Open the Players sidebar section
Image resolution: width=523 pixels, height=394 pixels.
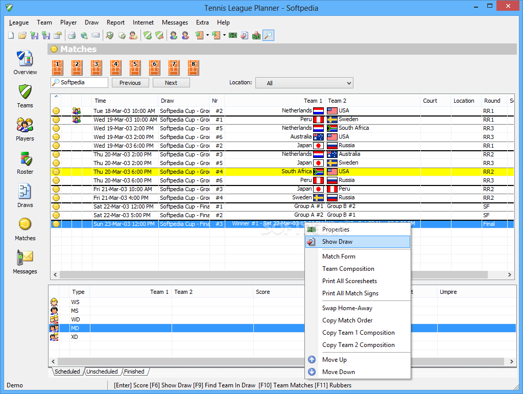pos(25,129)
